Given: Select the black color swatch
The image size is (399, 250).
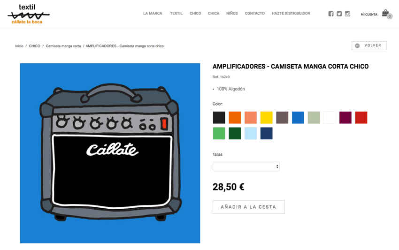Looking at the screenshot, I should (x=219, y=118).
